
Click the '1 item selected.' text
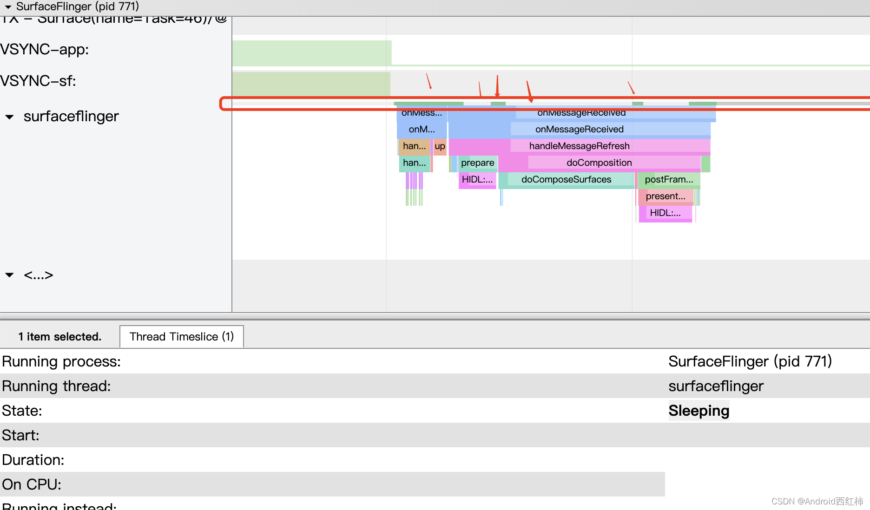60,337
